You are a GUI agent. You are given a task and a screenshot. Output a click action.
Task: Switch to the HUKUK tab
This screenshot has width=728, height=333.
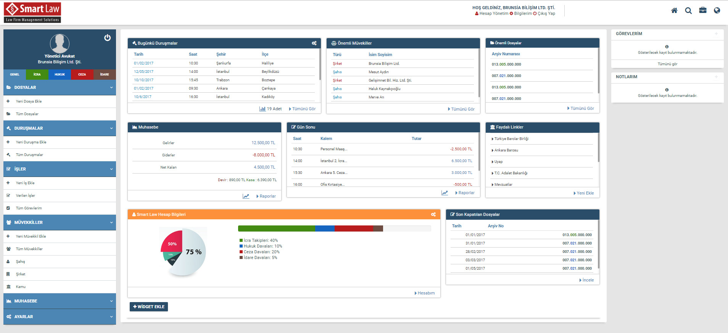[60, 74]
